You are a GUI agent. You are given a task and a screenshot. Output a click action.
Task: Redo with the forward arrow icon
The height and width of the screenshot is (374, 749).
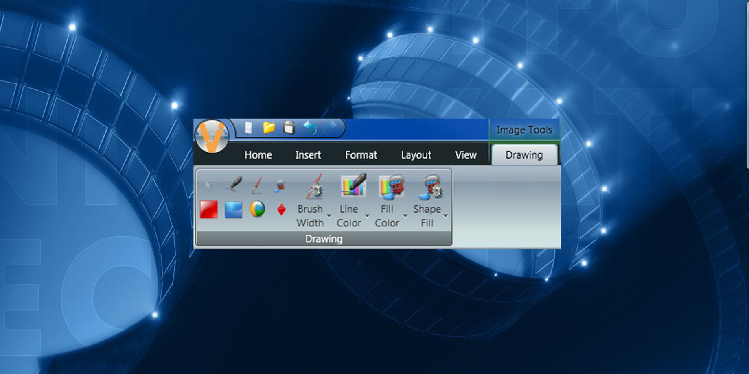pyautogui.click(x=330, y=128)
